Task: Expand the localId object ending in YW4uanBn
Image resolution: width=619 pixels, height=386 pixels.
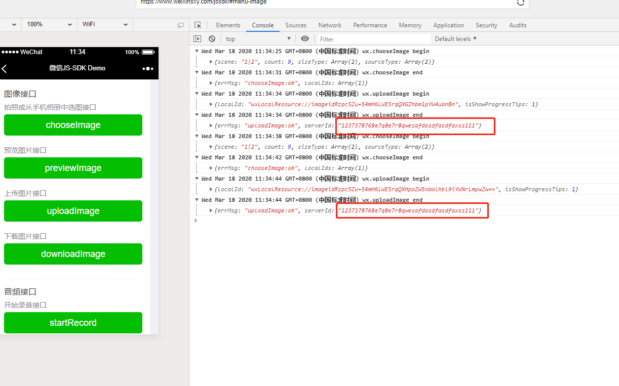Action: coord(211,104)
